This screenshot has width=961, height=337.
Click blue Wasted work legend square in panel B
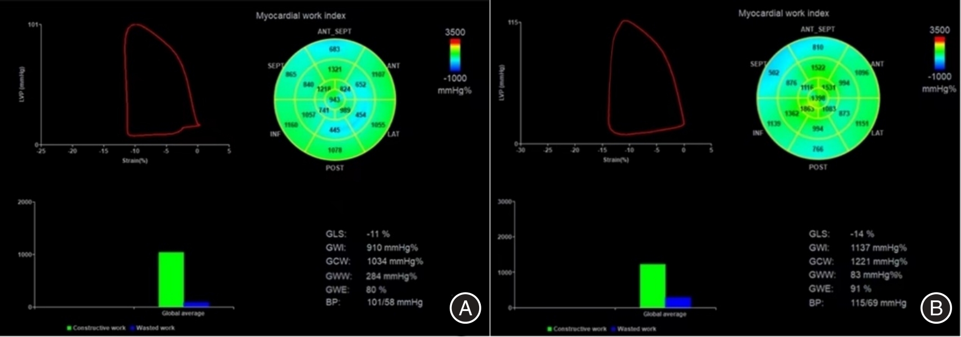click(x=613, y=329)
